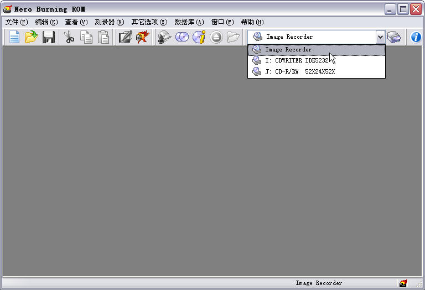Click Image Recorder text in the status bar

319,283
